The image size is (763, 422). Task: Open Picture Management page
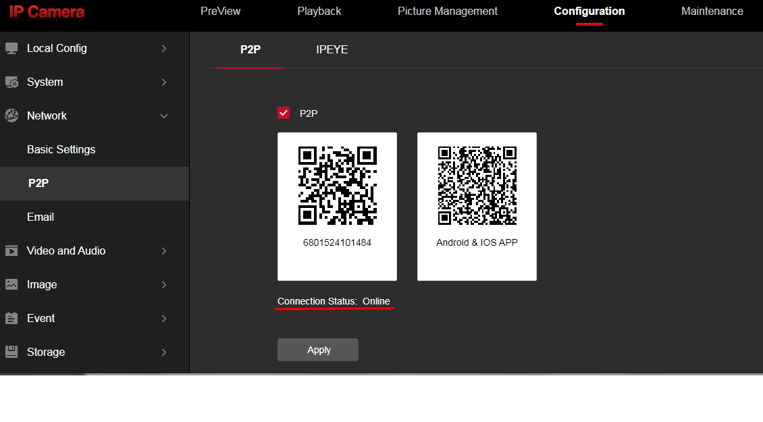pos(448,11)
